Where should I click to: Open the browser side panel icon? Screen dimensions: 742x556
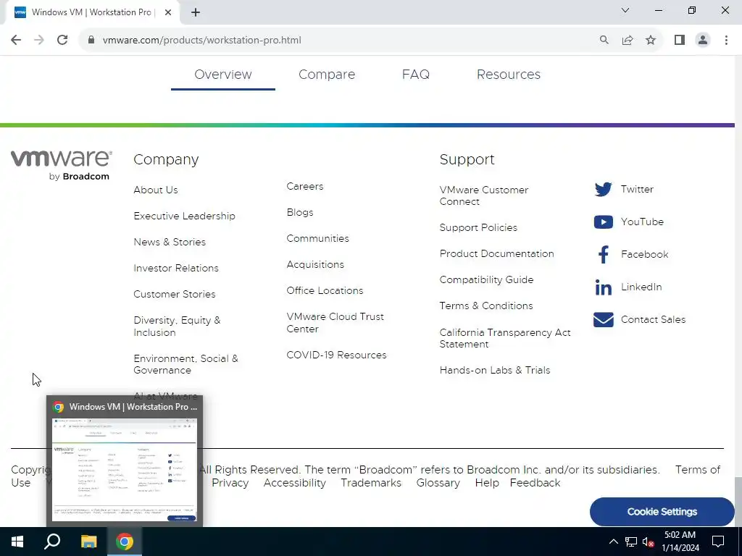(x=680, y=41)
